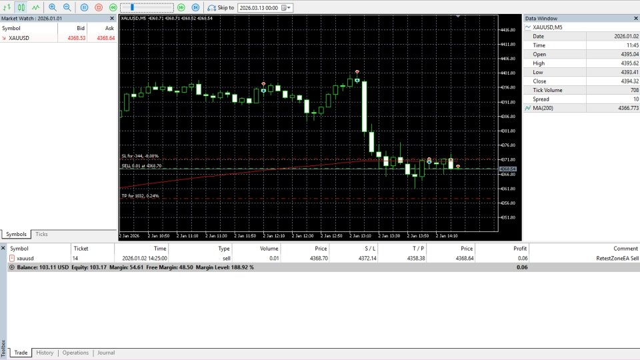Click the SELL 0.01 at 4368.70 chart label

[141, 166]
